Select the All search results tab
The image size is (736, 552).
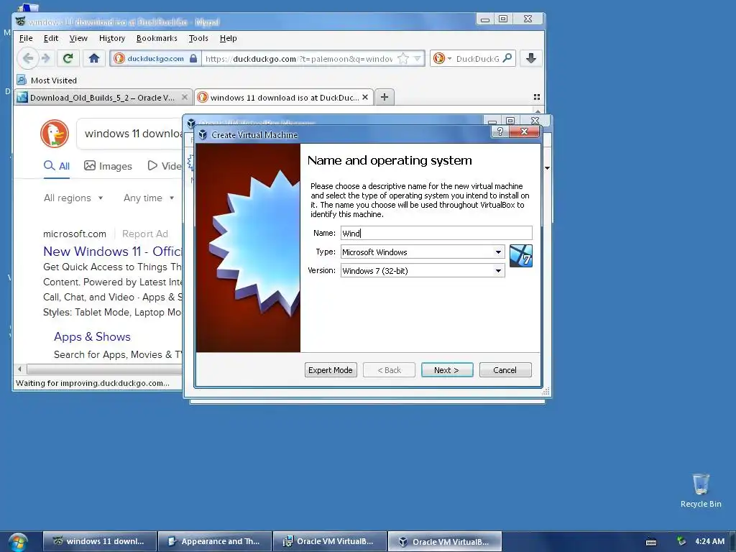click(x=57, y=166)
